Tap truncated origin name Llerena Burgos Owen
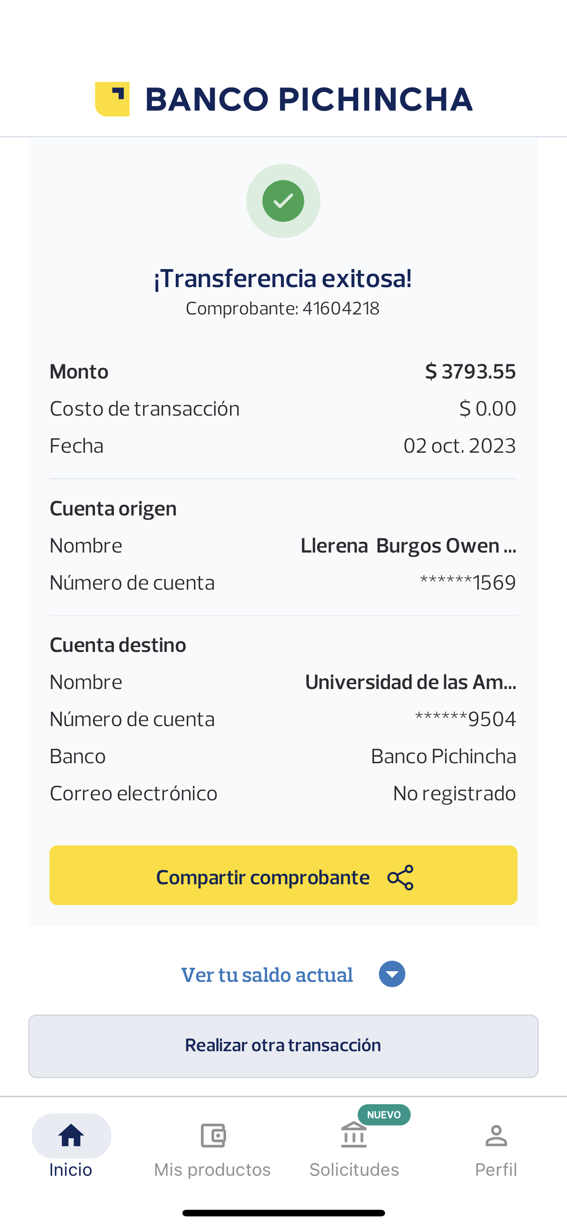This screenshot has width=567, height=1227. pyautogui.click(x=408, y=545)
